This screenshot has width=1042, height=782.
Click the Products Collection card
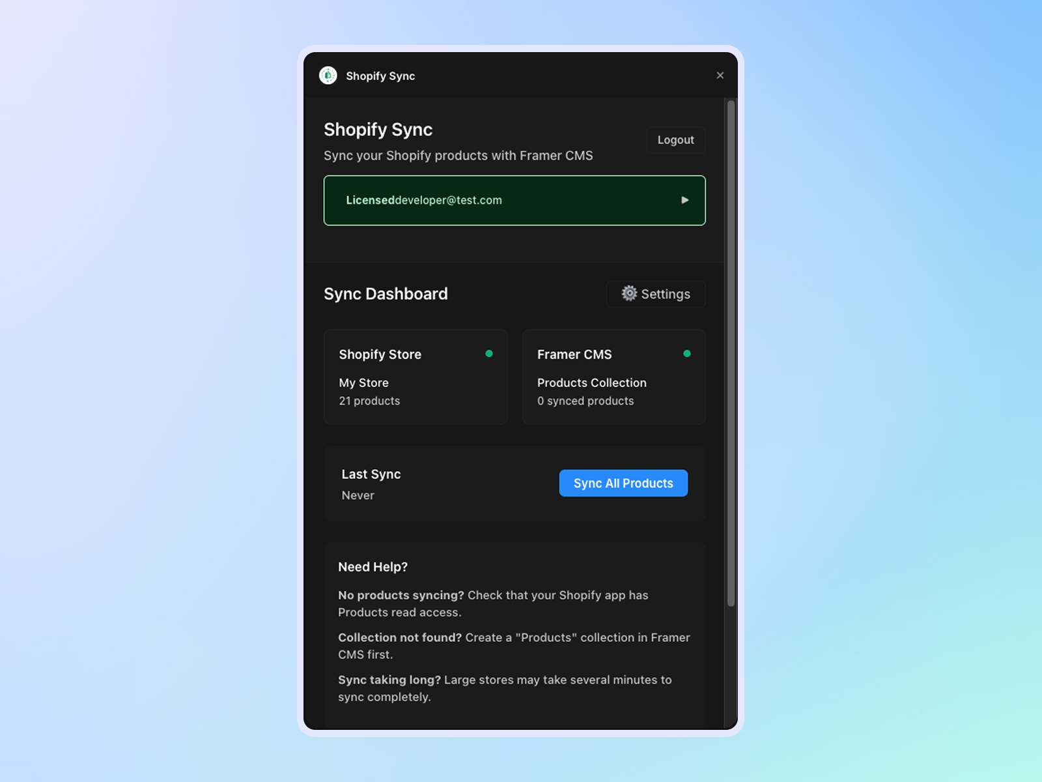pyautogui.click(x=613, y=377)
